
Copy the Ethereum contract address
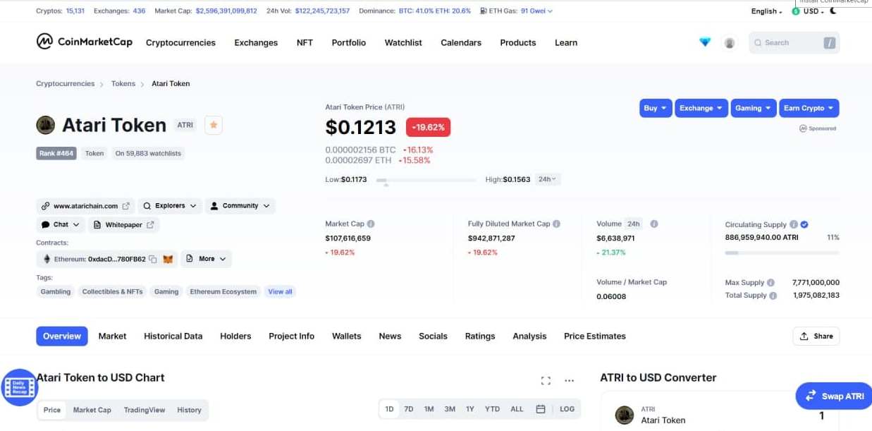(x=153, y=259)
